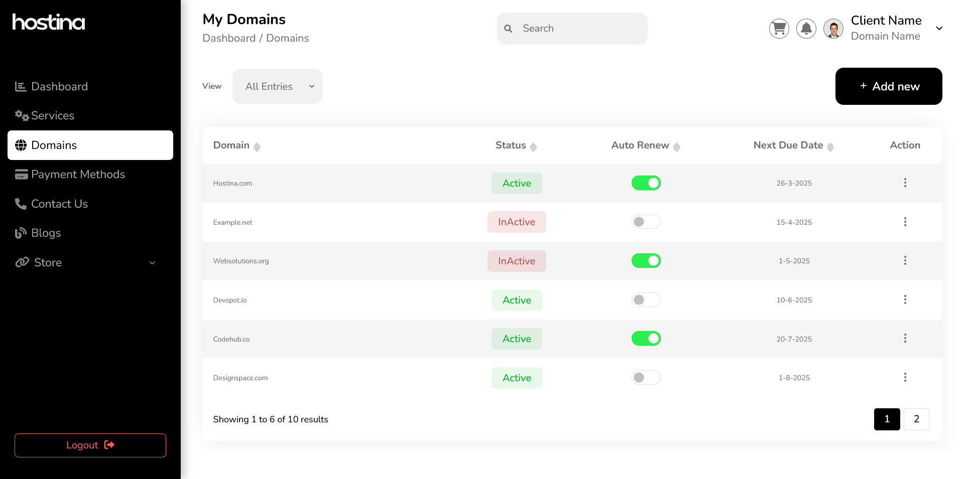Click the user profile avatar
Image resolution: width=964 pixels, height=479 pixels.
833,29
